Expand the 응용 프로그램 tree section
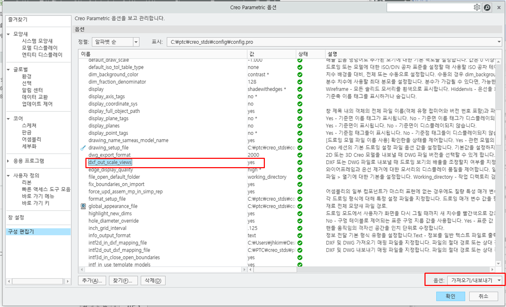The width and height of the screenshot is (506, 307). pos(8,161)
